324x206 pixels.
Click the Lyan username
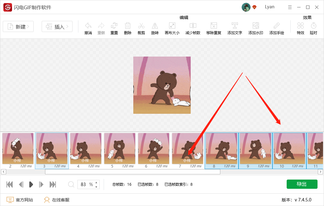(x=269, y=7)
